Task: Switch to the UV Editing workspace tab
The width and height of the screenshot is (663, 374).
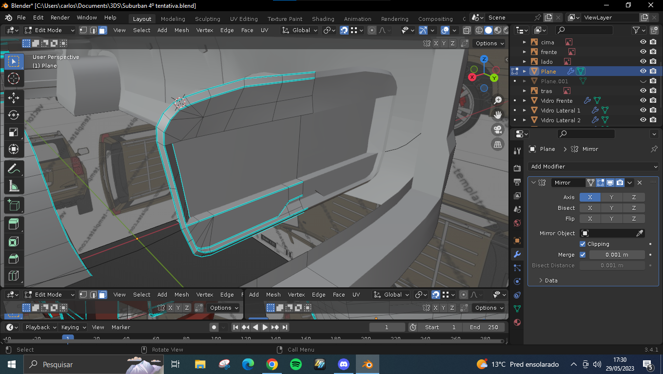Action: point(244,19)
